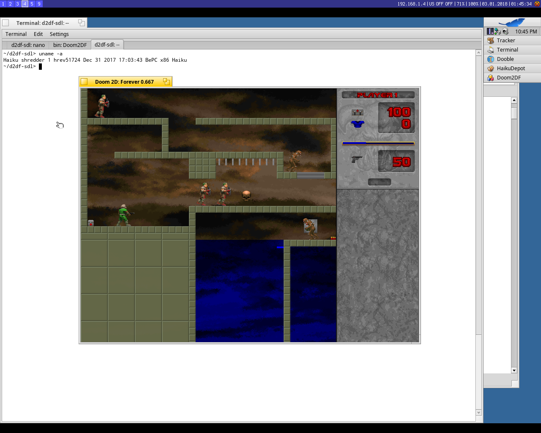Click the 10:45 PM Deskbar clock
Screen dimensions: 541x433
[526, 31]
